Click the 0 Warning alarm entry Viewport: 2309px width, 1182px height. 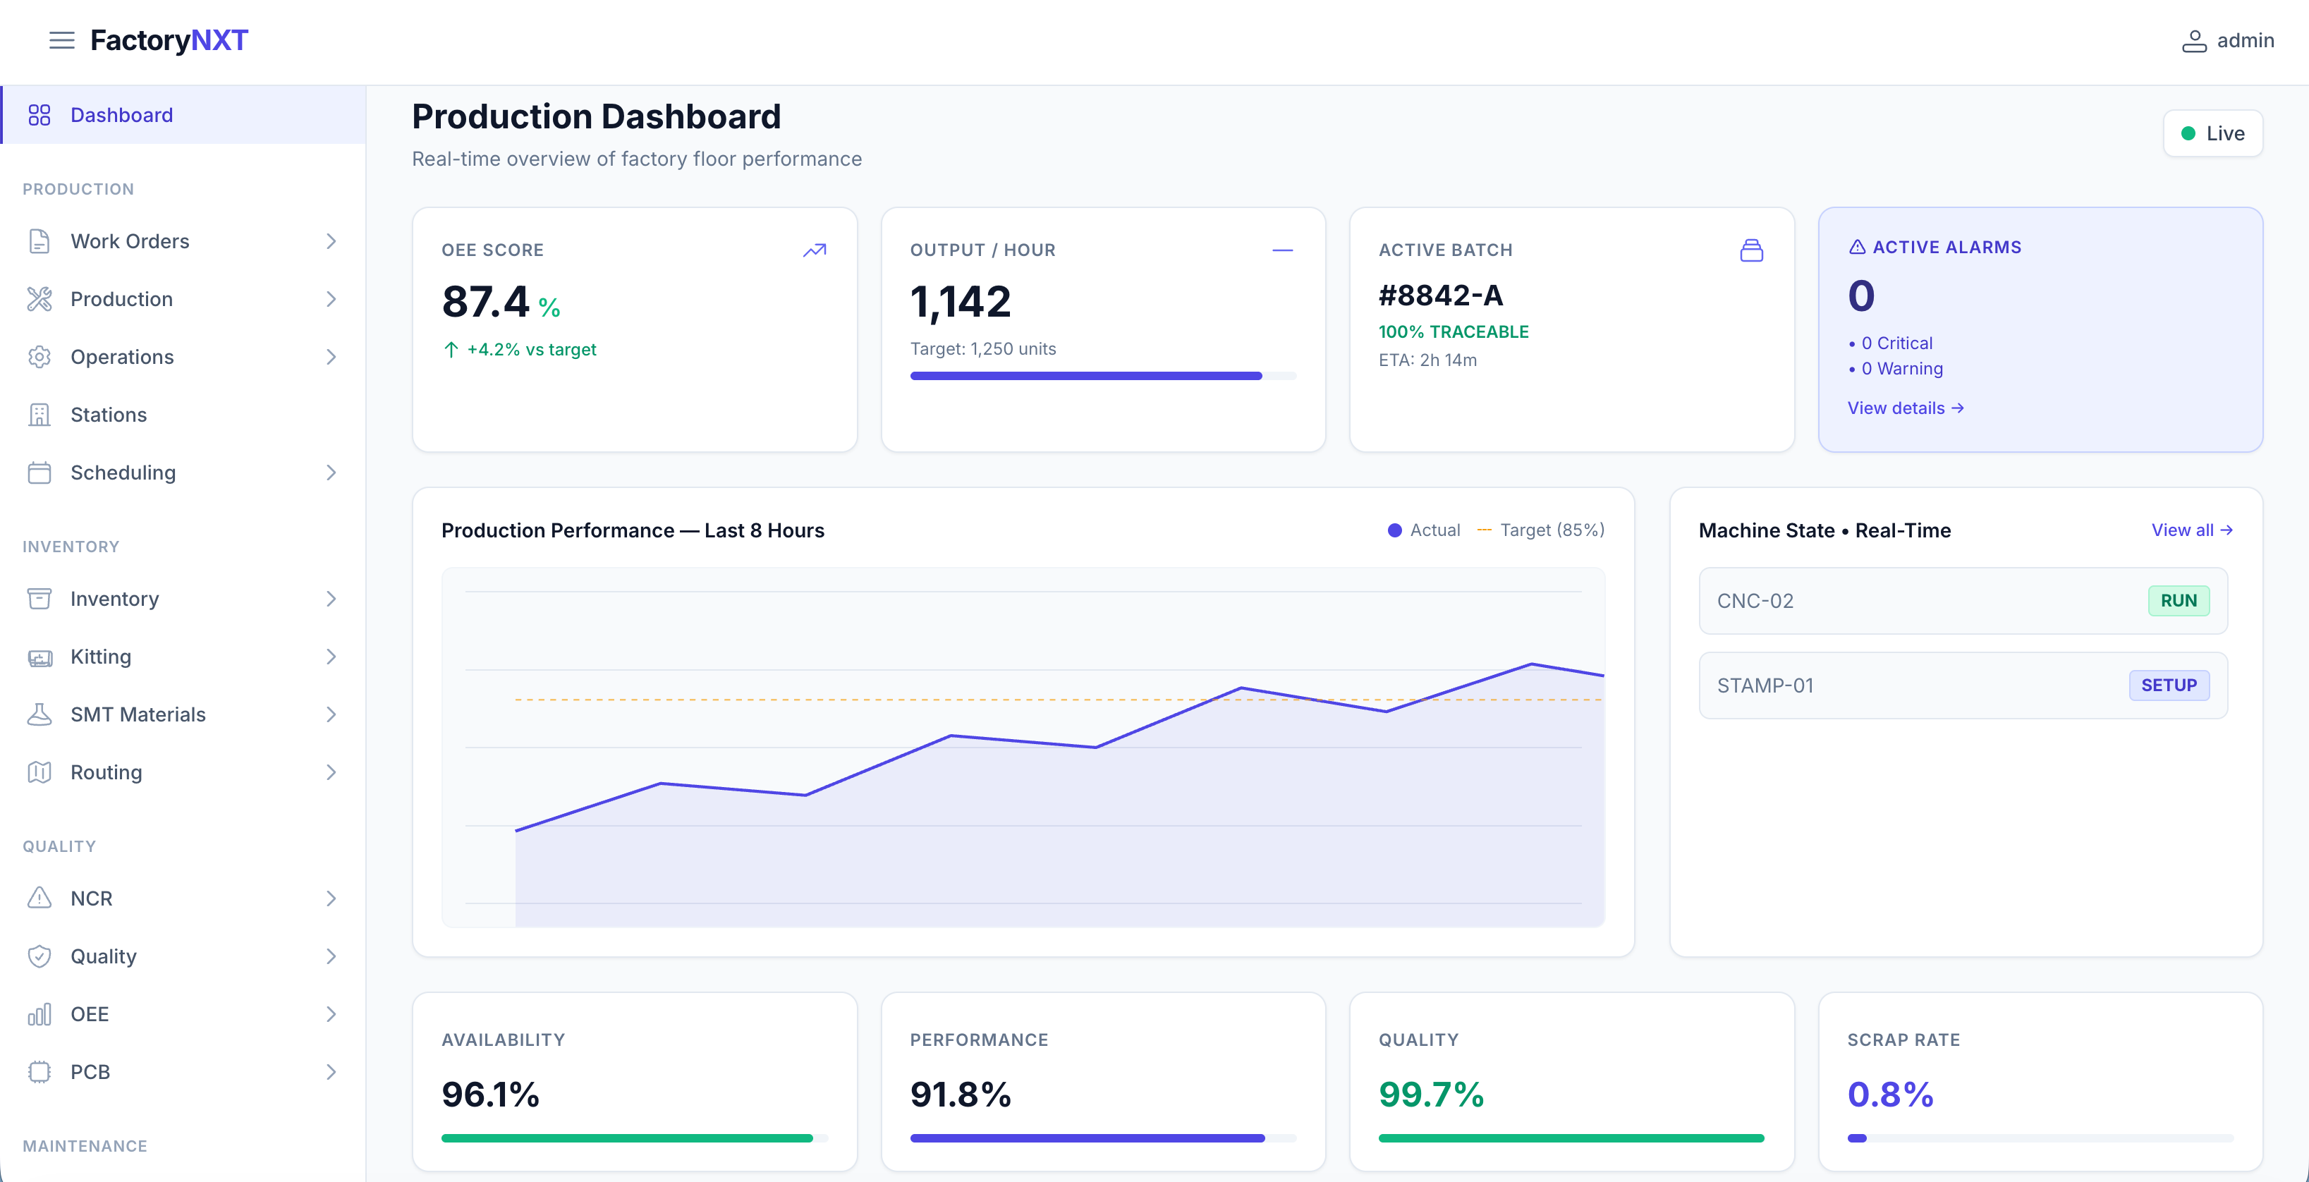pyautogui.click(x=1895, y=368)
